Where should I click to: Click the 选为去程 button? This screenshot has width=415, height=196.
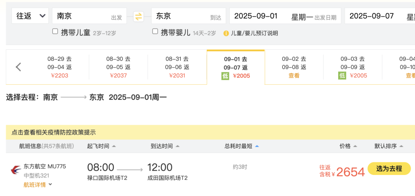tap(389, 168)
